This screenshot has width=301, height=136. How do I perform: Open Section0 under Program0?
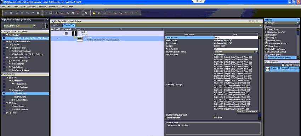(24, 87)
